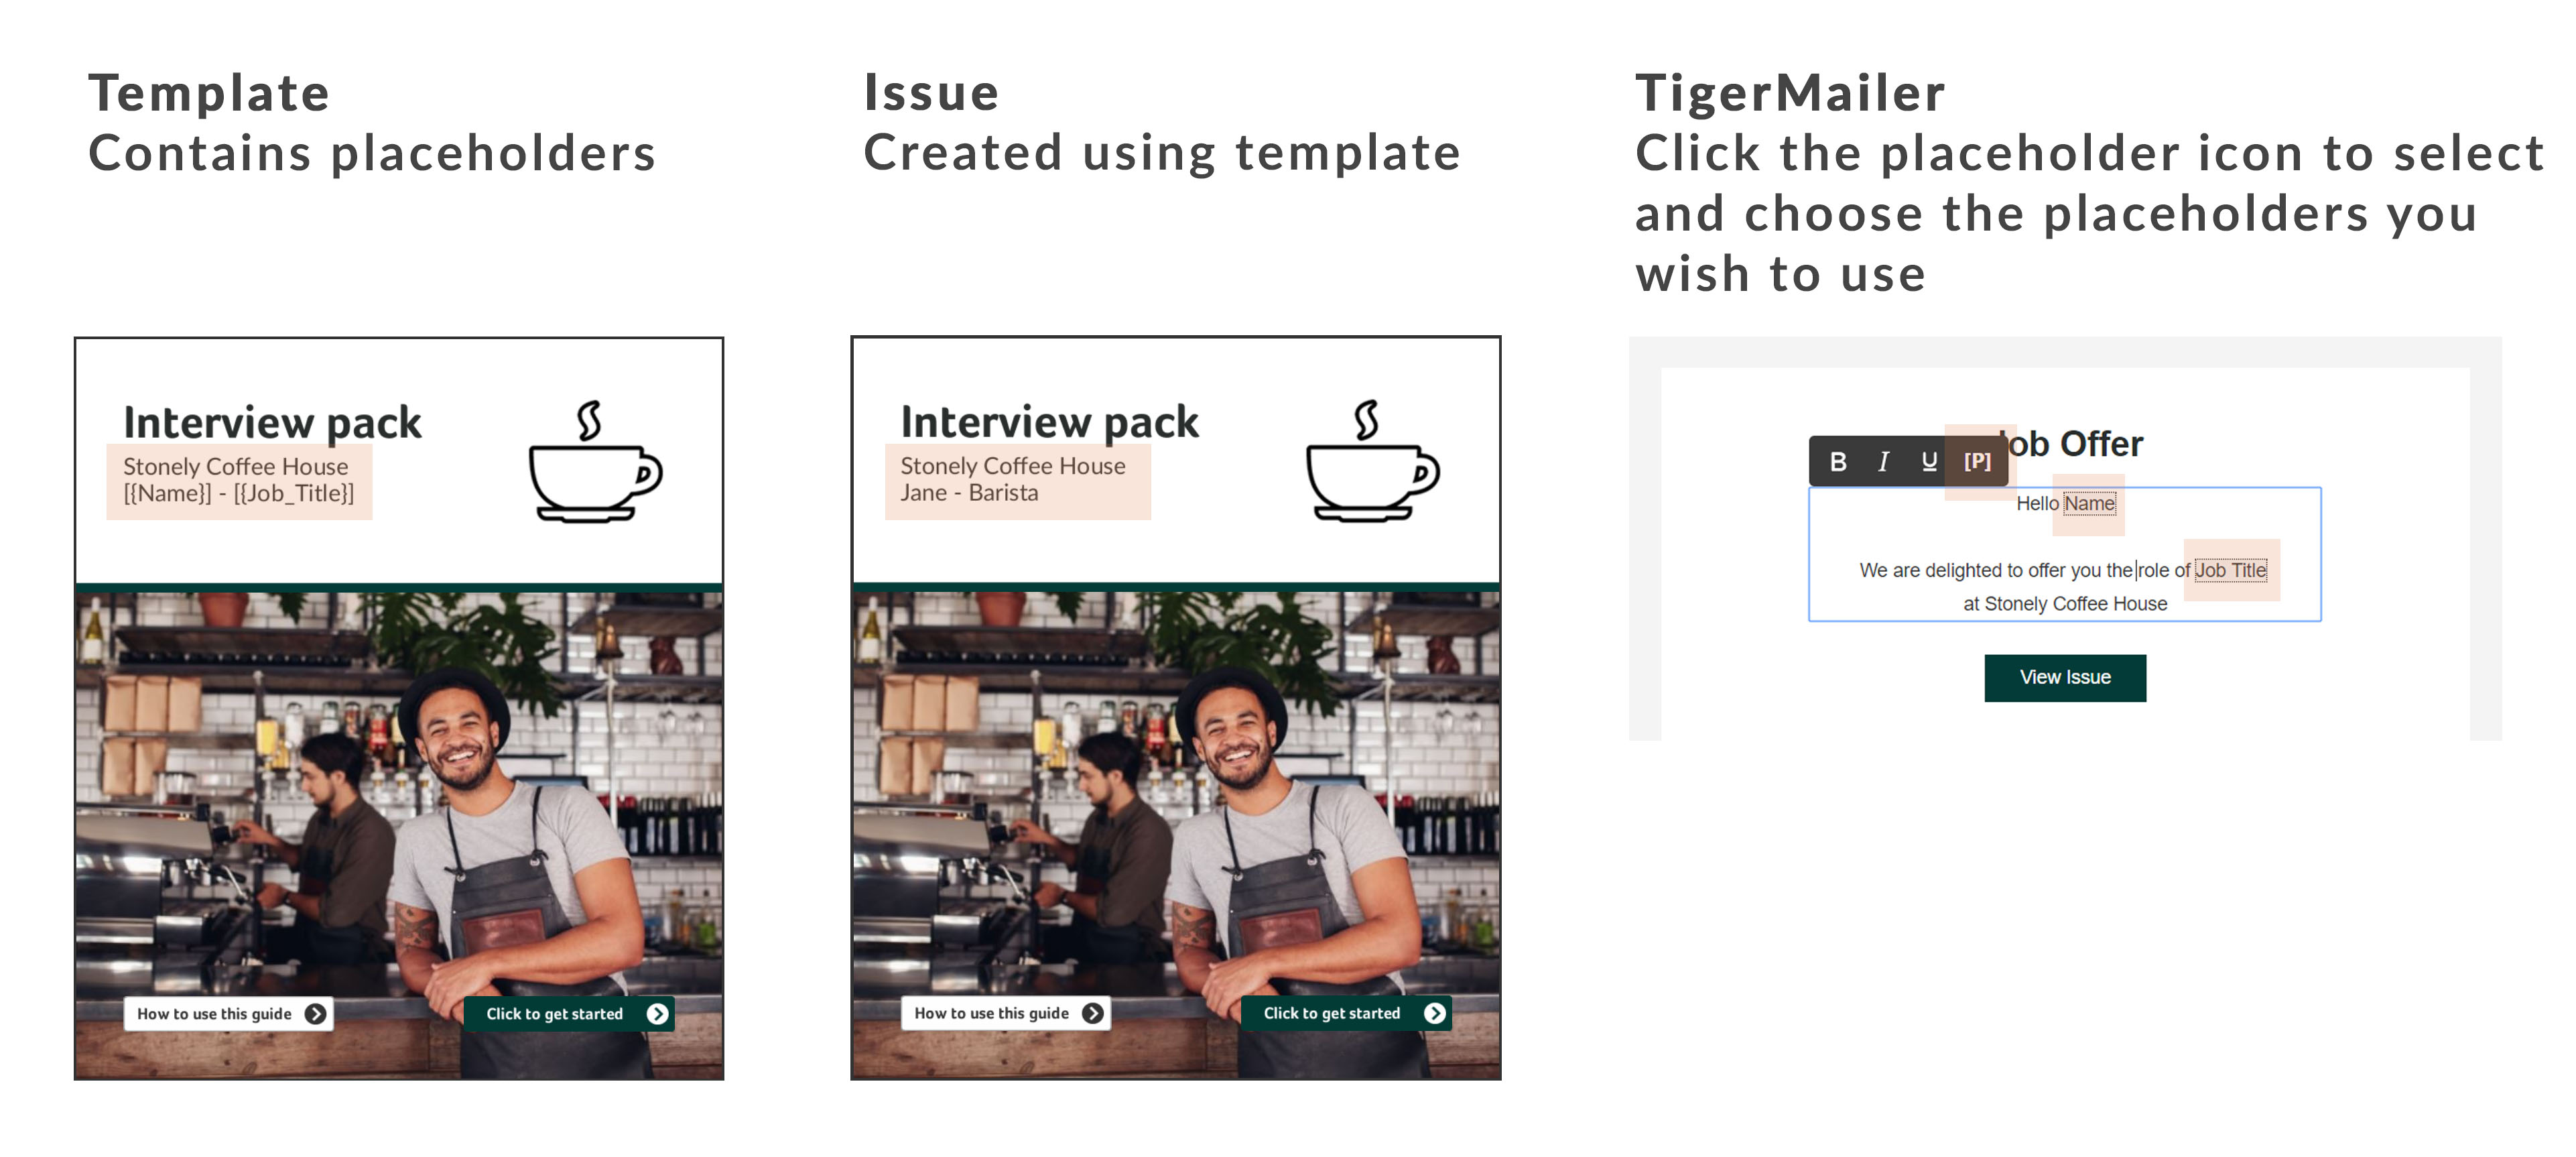Click the View Issue button
The height and width of the screenshot is (1157, 2576).
pos(2065,678)
